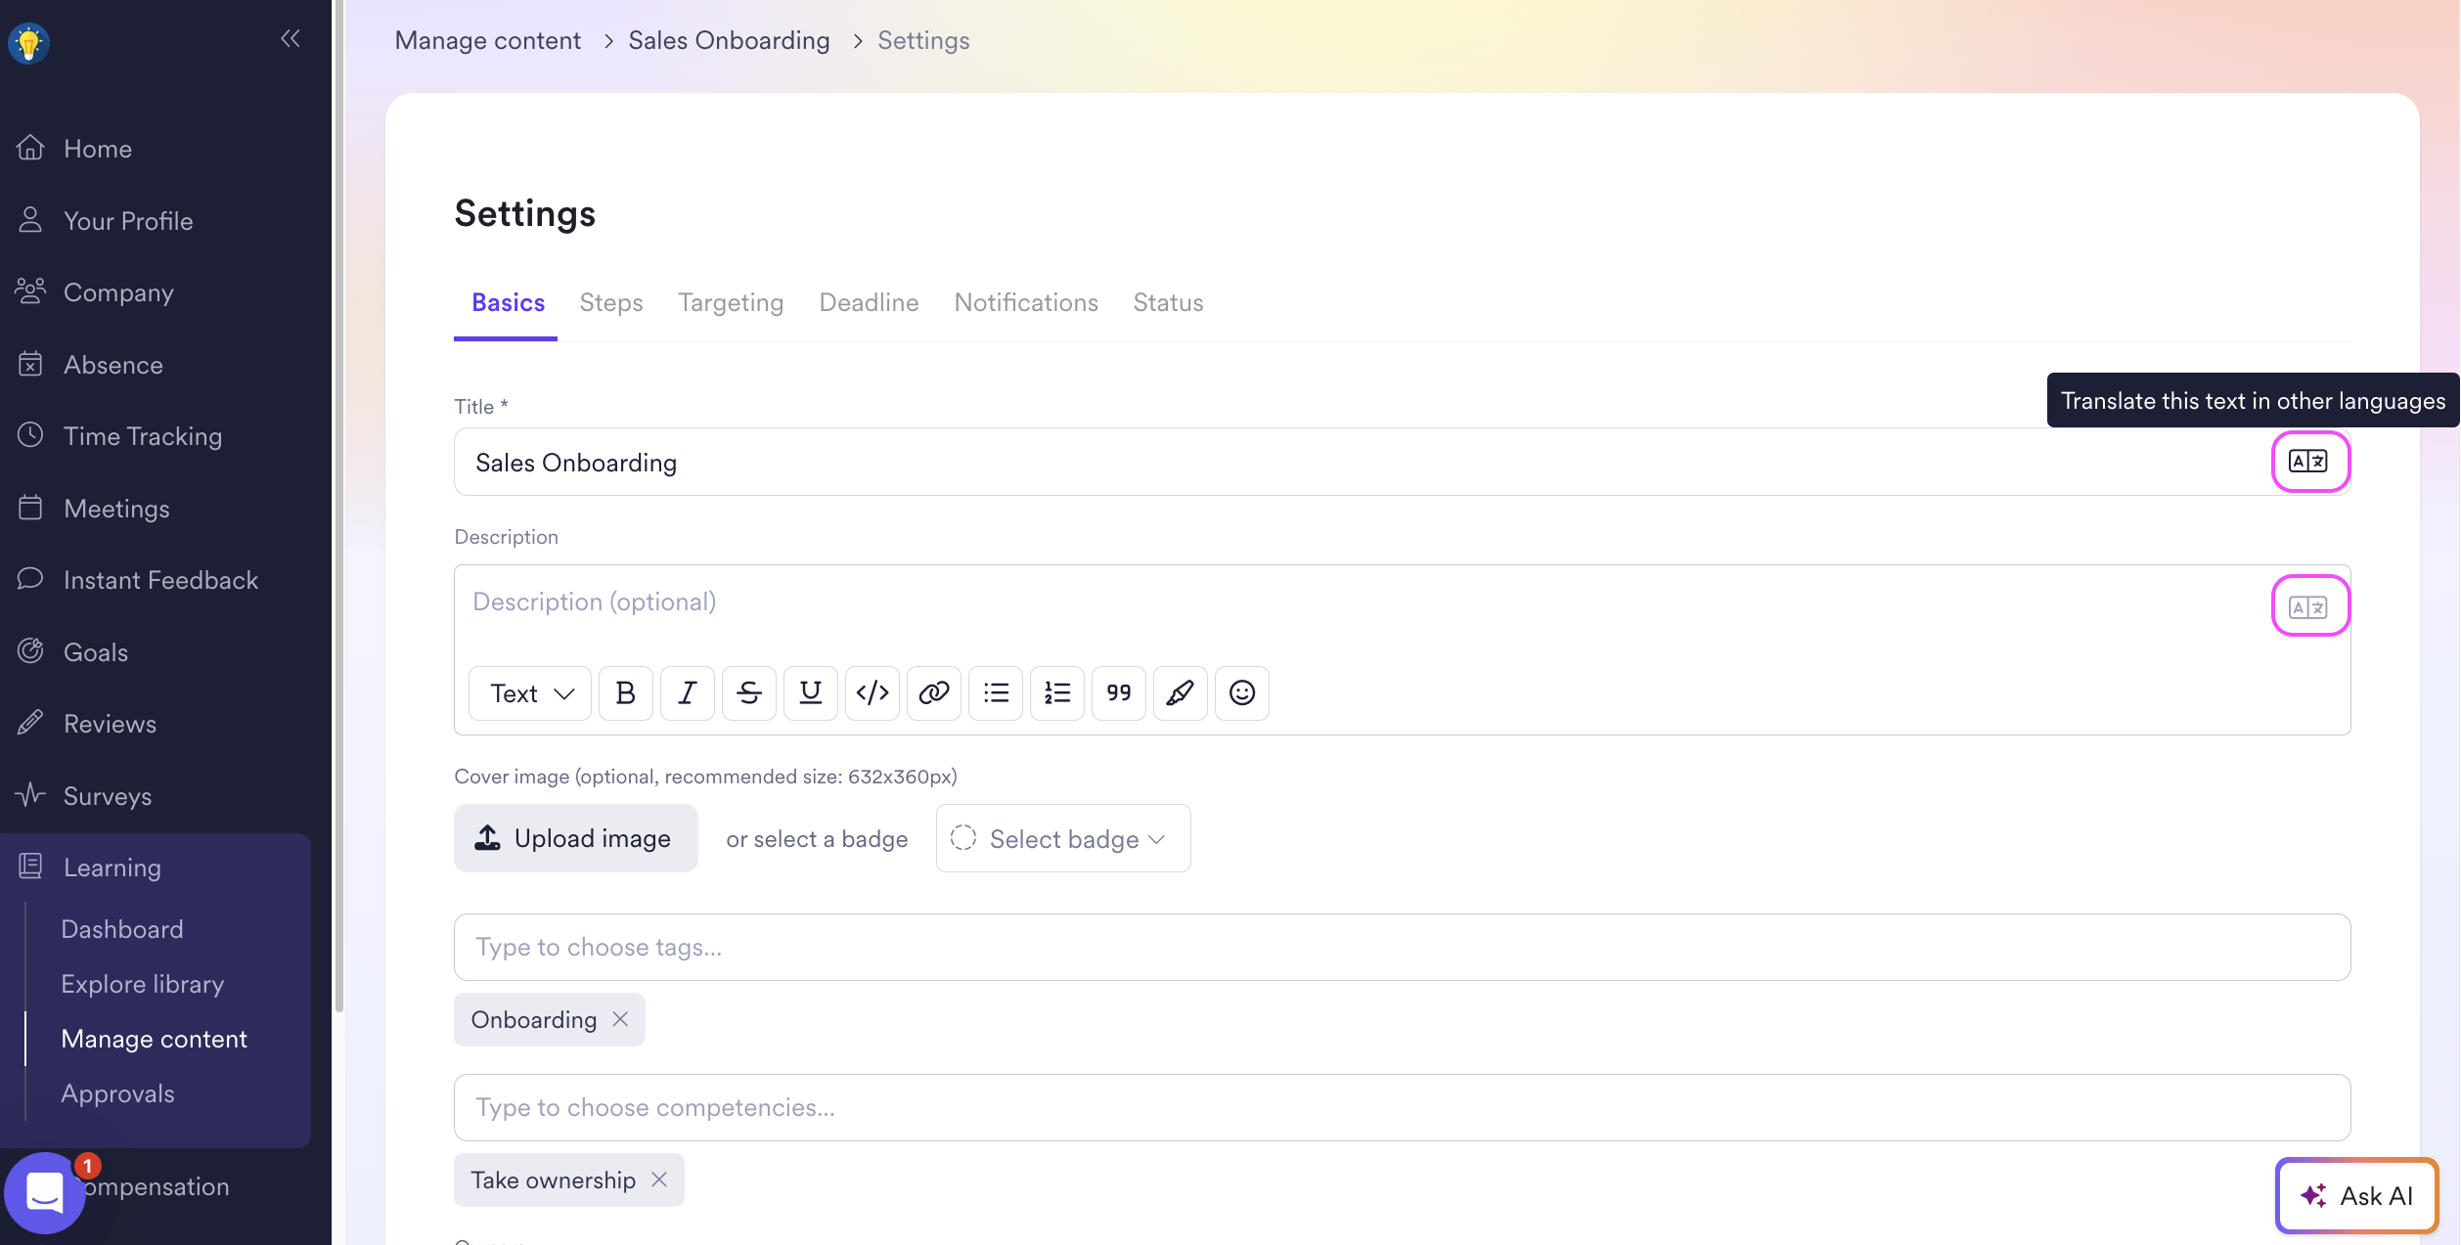Image resolution: width=2461 pixels, height=1245 pixels.
Task: Collapse the left sidebar
Action: (290, 39)
